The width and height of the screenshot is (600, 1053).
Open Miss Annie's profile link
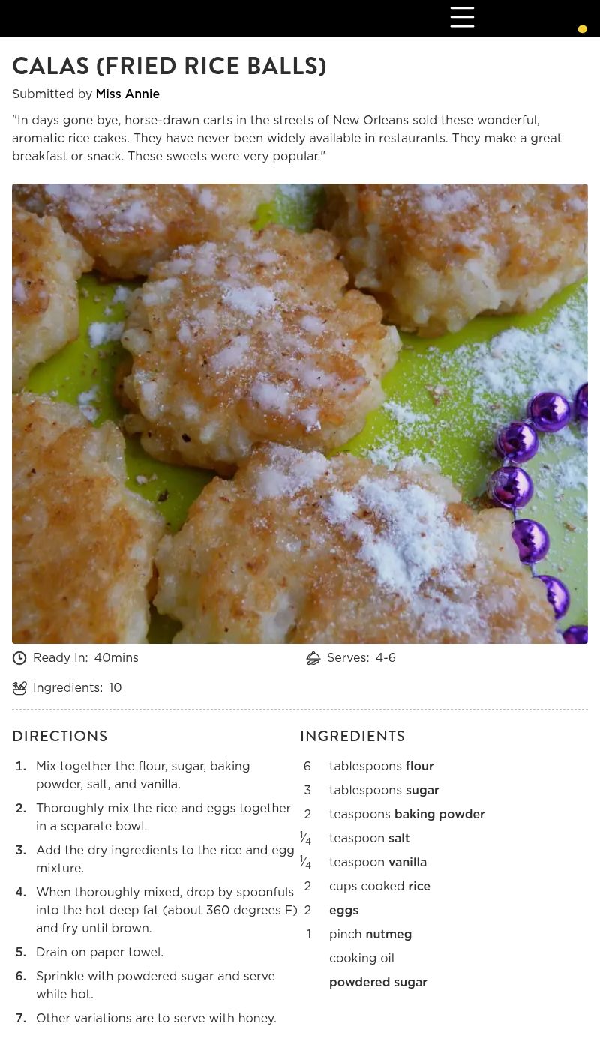click(127, 94)
